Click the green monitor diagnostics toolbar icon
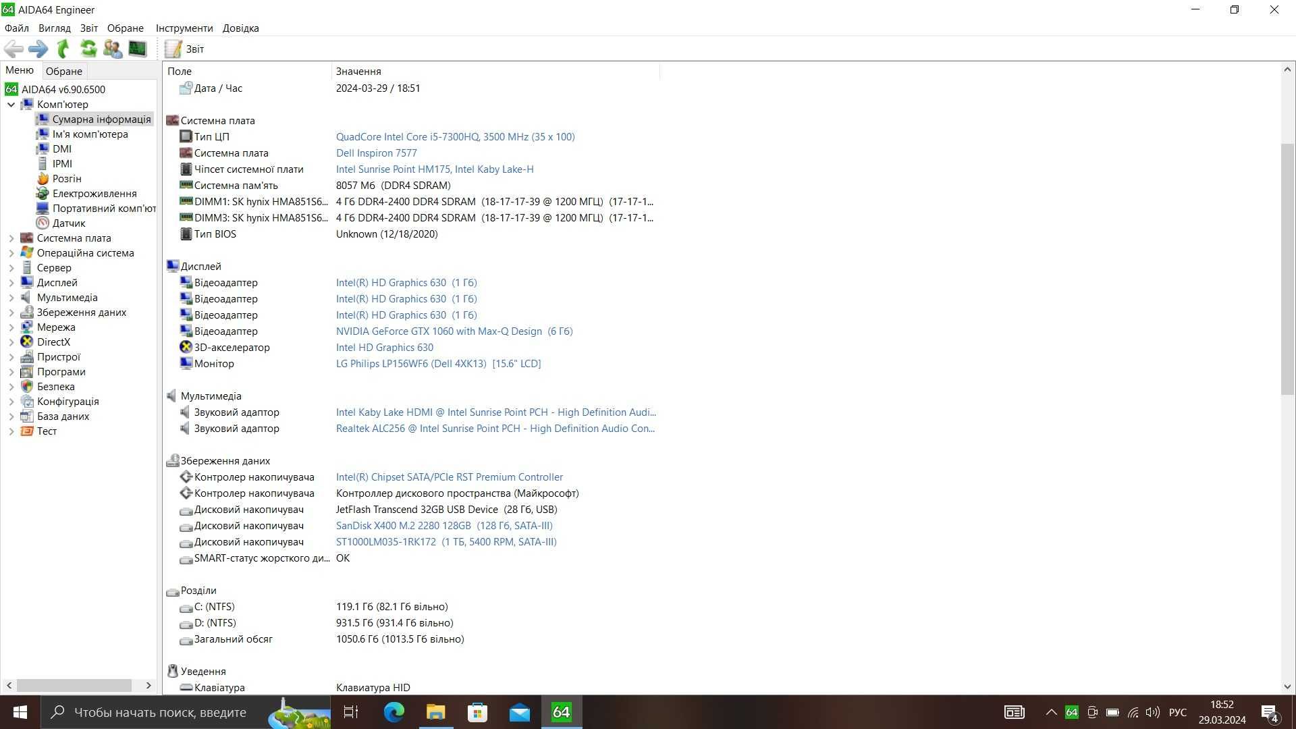 (x=138, y=49)
